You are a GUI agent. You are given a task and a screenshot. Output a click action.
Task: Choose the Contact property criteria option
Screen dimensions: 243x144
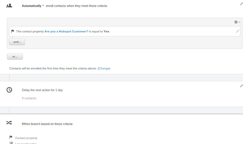[26, 138]
